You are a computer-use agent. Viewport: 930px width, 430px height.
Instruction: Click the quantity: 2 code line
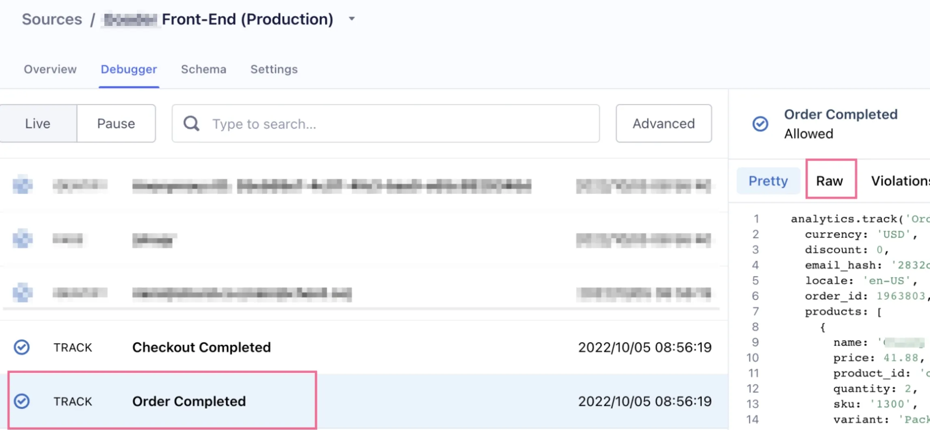tap(876, 389)
